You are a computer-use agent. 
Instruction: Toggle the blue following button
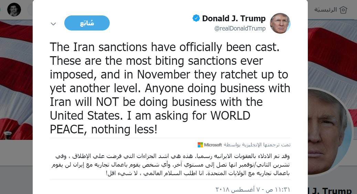coord(87,23)
